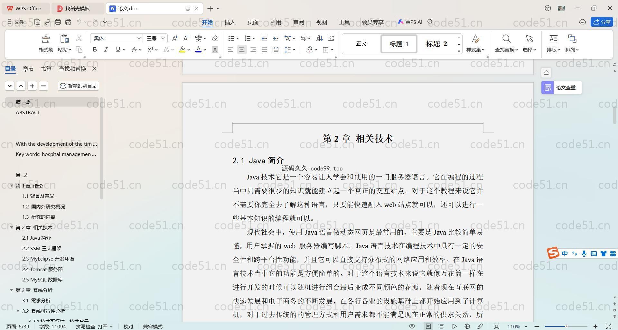The width and height of the screenshot is (618, 330).
Task: Click the highlighter color swatch
Action: 182,50
